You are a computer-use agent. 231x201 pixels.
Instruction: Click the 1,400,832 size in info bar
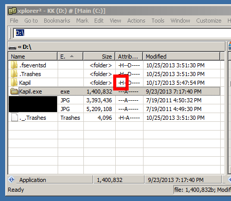[x=110, y=180]
